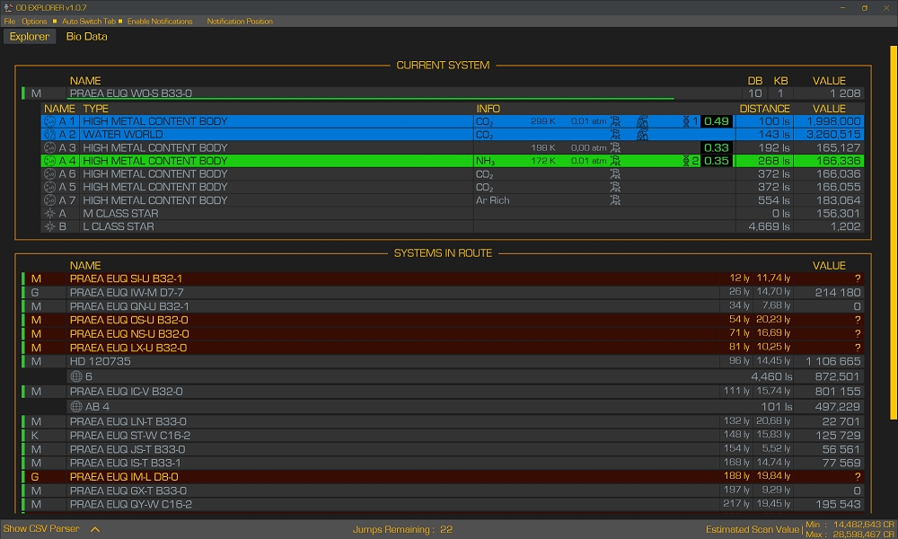Expand the CSV Parser panel with chevron
This screenshot has height=539, width=898.
[x=94, y=529]
